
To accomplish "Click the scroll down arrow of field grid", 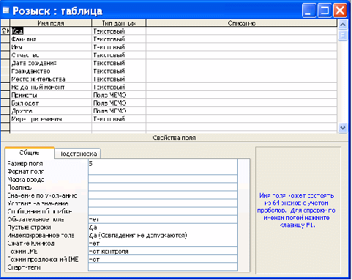I will 342,128.
